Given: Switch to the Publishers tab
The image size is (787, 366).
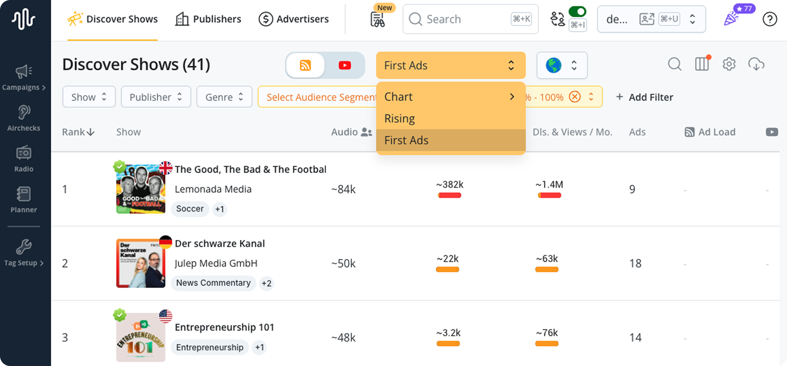Looking at the screenshot, I should pyautogui.click(x=208, y=19).
